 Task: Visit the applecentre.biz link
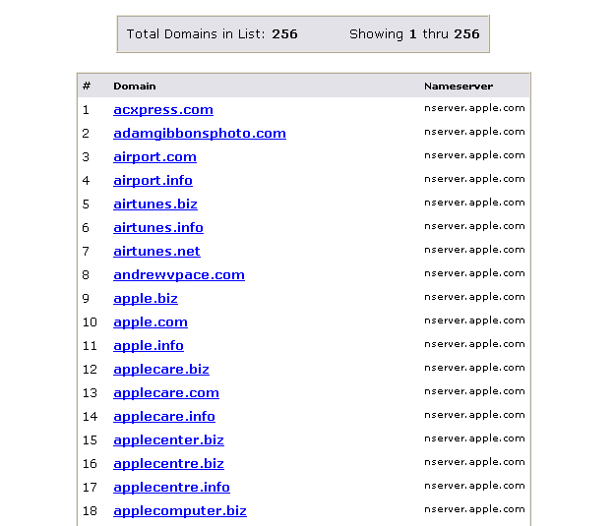click(168, 464)
